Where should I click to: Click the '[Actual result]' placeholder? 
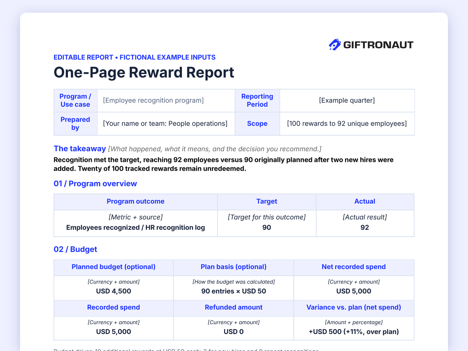[365, 217]
